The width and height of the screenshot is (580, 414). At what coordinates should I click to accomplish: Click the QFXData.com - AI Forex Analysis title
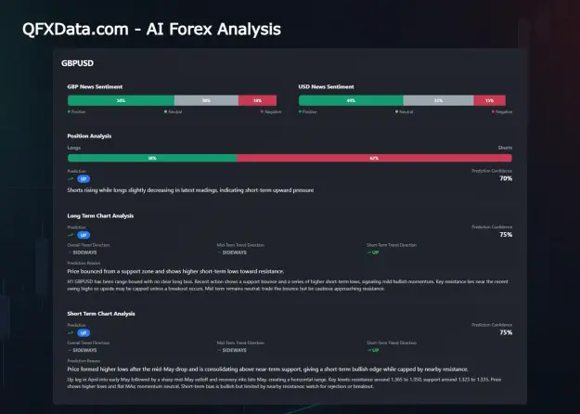(x=151, y=29)
